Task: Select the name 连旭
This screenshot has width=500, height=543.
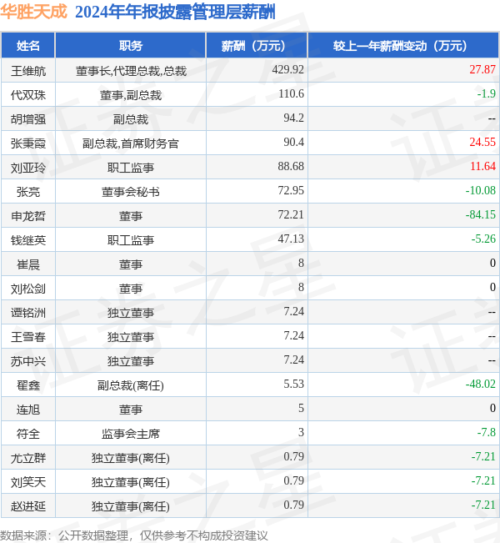Action: click(x=28, y=410)
